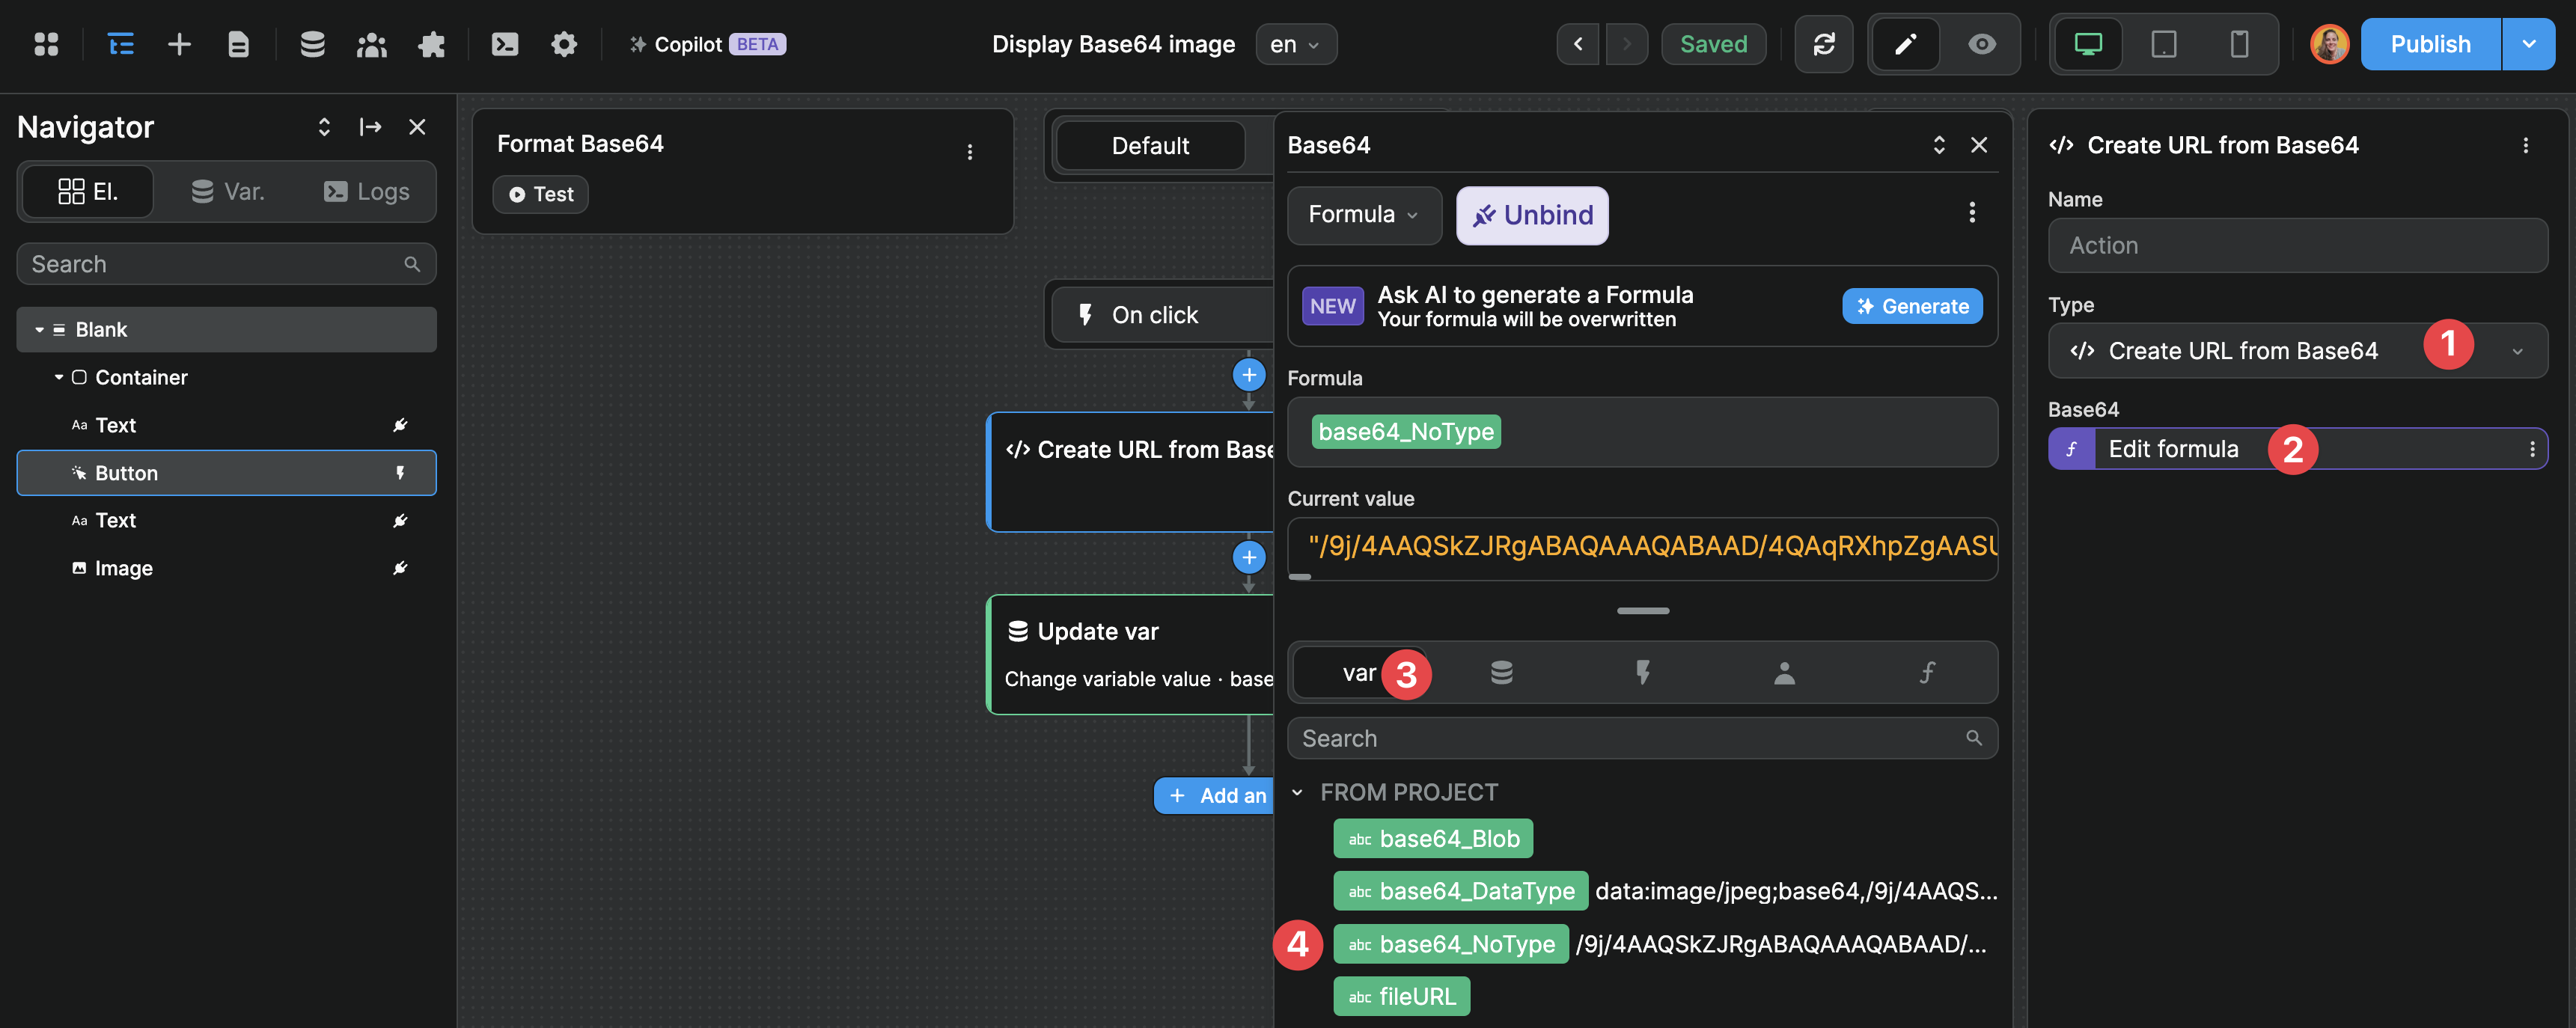The image size is (2576, 1028).
Task: Open the en language dropdown
Action: pyautogui.click(x=1296, y=44)
